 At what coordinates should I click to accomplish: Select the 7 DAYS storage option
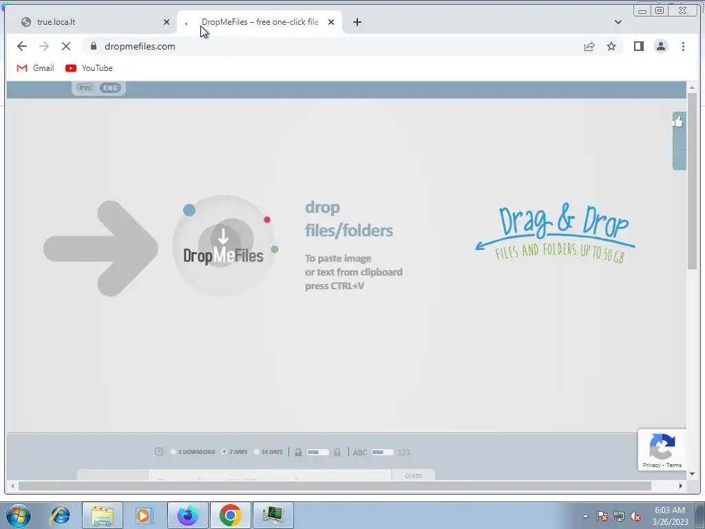pyautogui.click(x=234, y=452)
